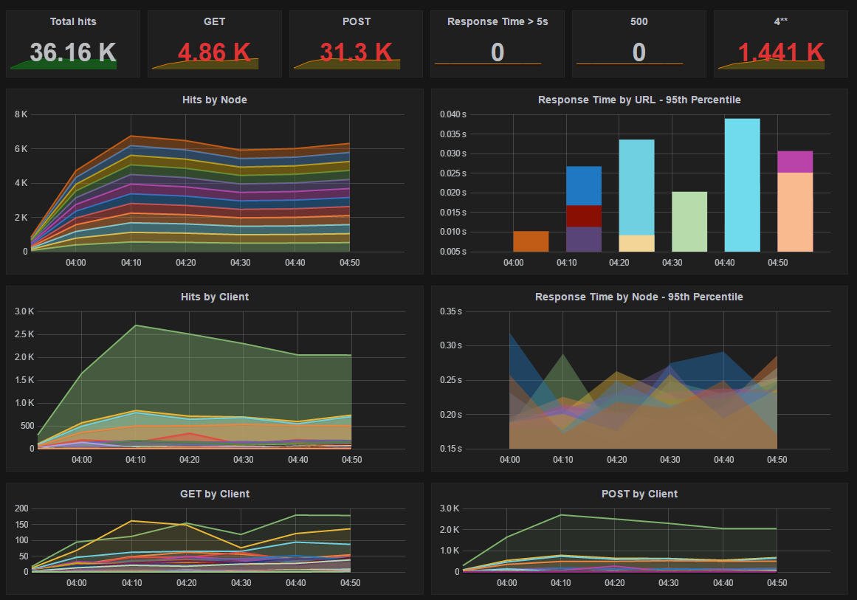The width and height of the screenshot is (857, 600).
Task: Open the 500 errors panel title
Action: [639, 22]
